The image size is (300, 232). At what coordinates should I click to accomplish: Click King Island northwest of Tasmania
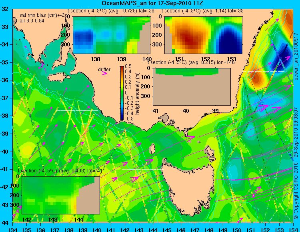click(x=152, y=149)
